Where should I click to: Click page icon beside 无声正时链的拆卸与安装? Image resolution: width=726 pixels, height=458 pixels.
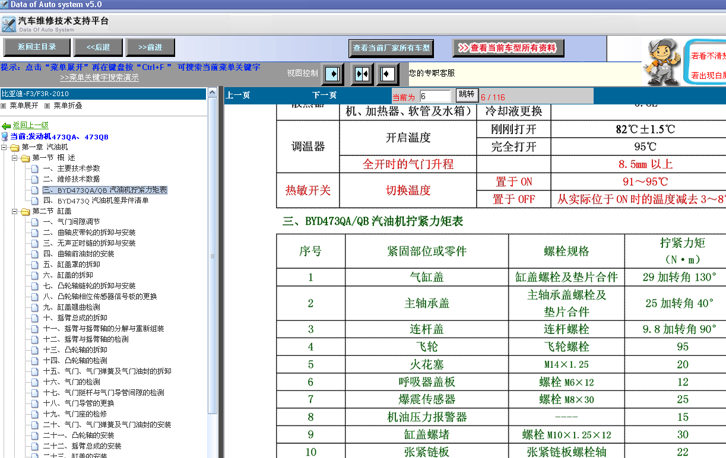(35, 243)
